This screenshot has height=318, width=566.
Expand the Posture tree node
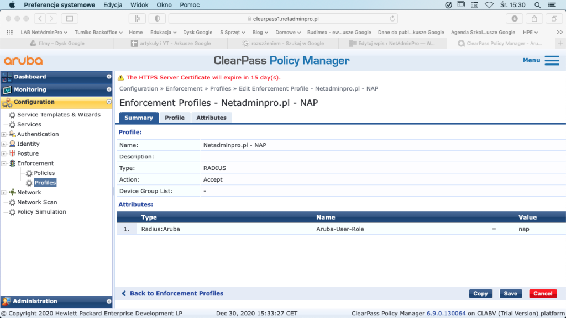pos(4,153)
